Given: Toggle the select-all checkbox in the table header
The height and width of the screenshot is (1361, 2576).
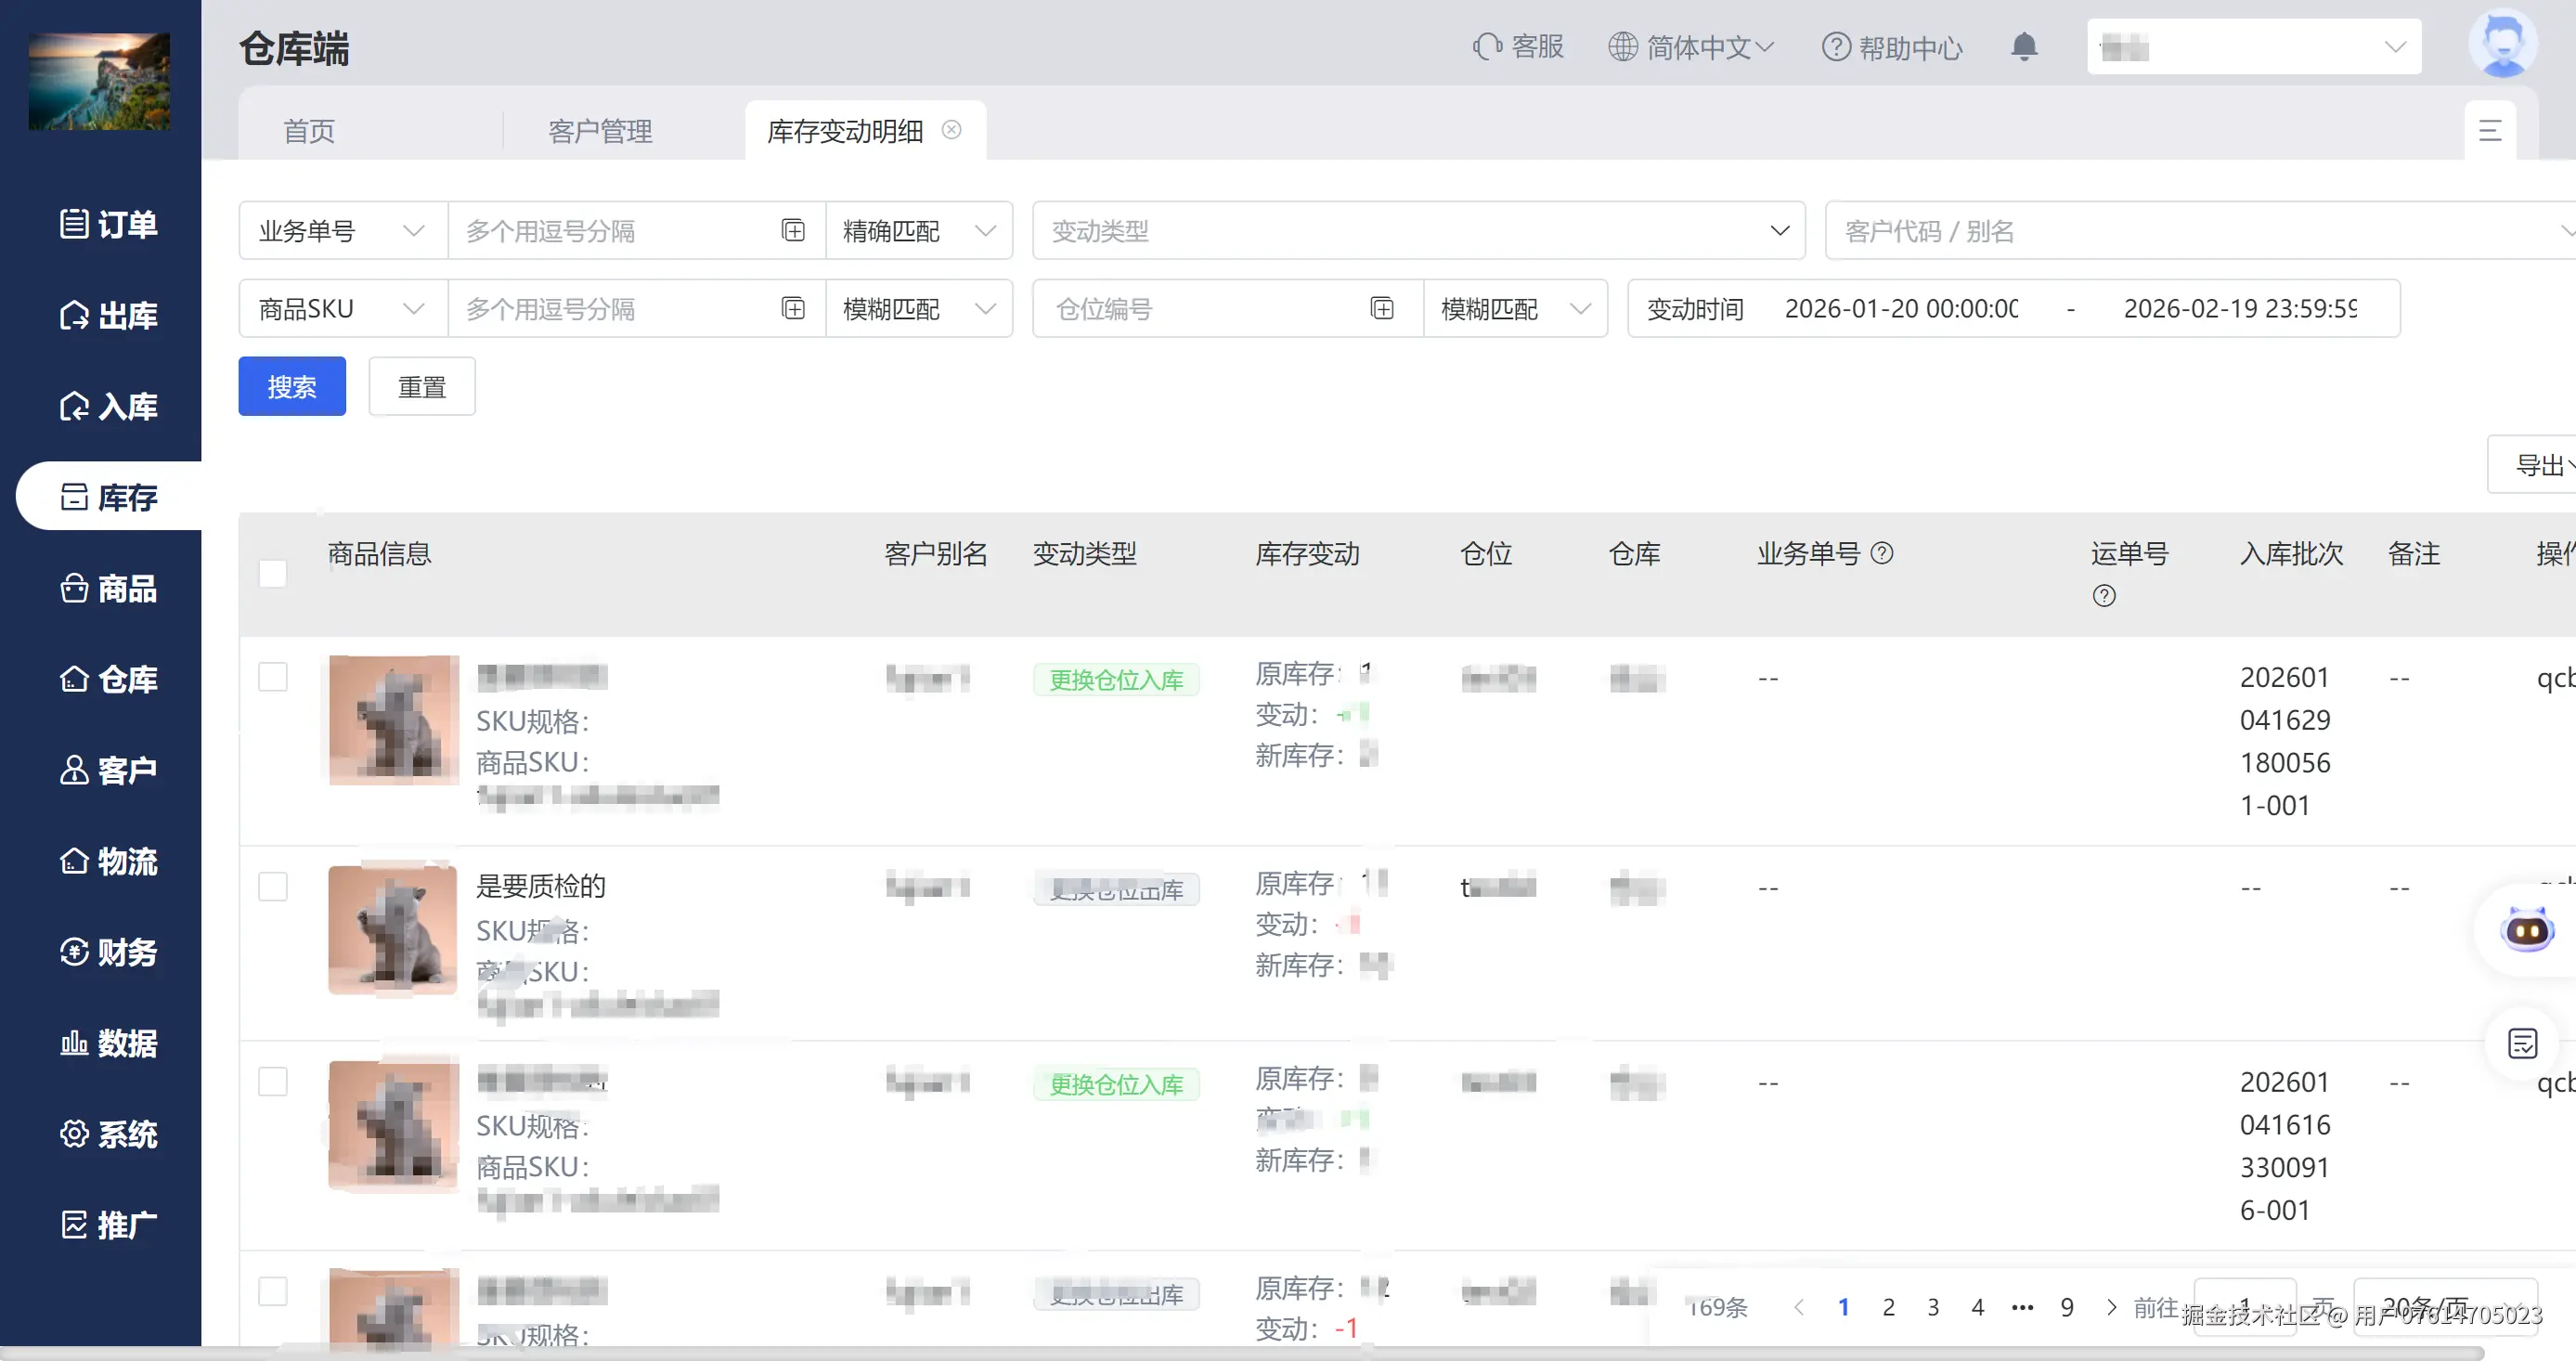Looking at the screenshot, I should [x=273, y=574].
